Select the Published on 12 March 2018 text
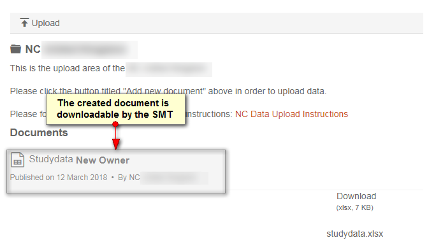 (59, 178)
